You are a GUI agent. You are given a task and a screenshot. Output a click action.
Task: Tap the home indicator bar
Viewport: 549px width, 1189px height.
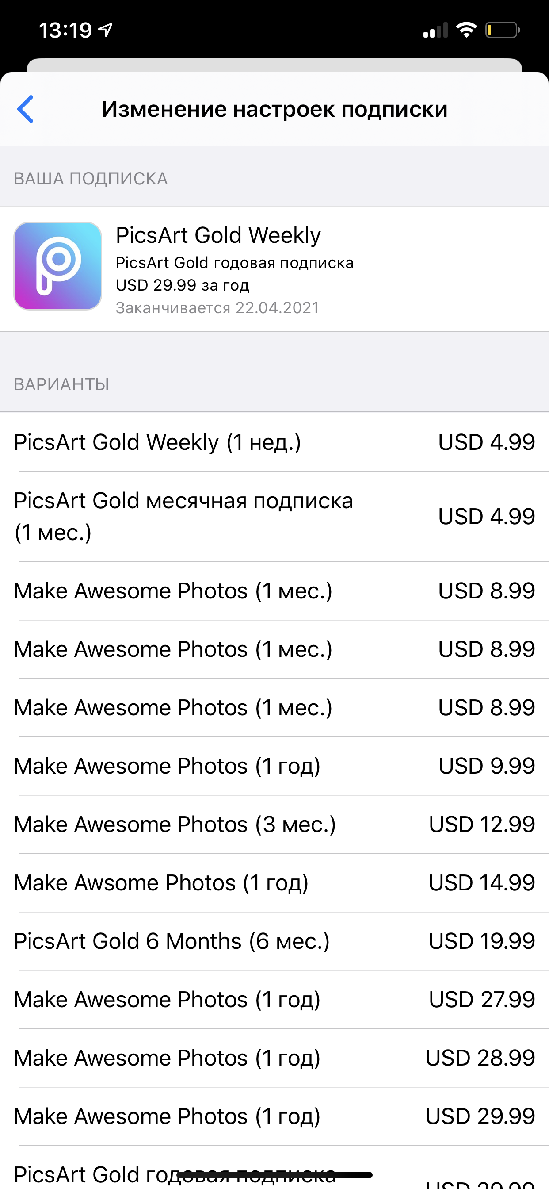pos(274,1175)
